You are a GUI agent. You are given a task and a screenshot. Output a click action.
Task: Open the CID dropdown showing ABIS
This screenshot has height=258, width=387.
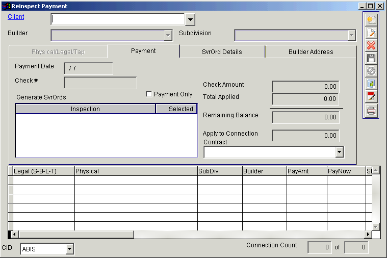coord(69,249)
